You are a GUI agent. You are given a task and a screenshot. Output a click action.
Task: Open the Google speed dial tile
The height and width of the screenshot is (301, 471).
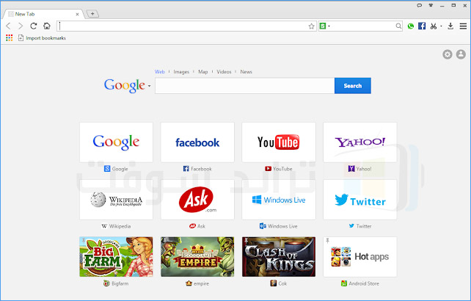point(116,142)
